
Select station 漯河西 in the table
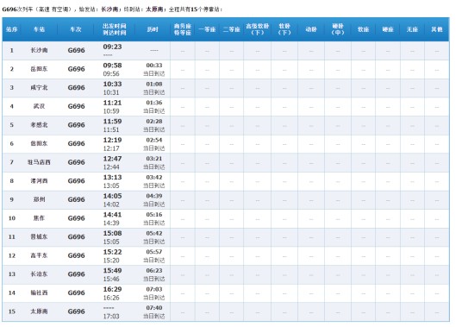click(39, 180)
